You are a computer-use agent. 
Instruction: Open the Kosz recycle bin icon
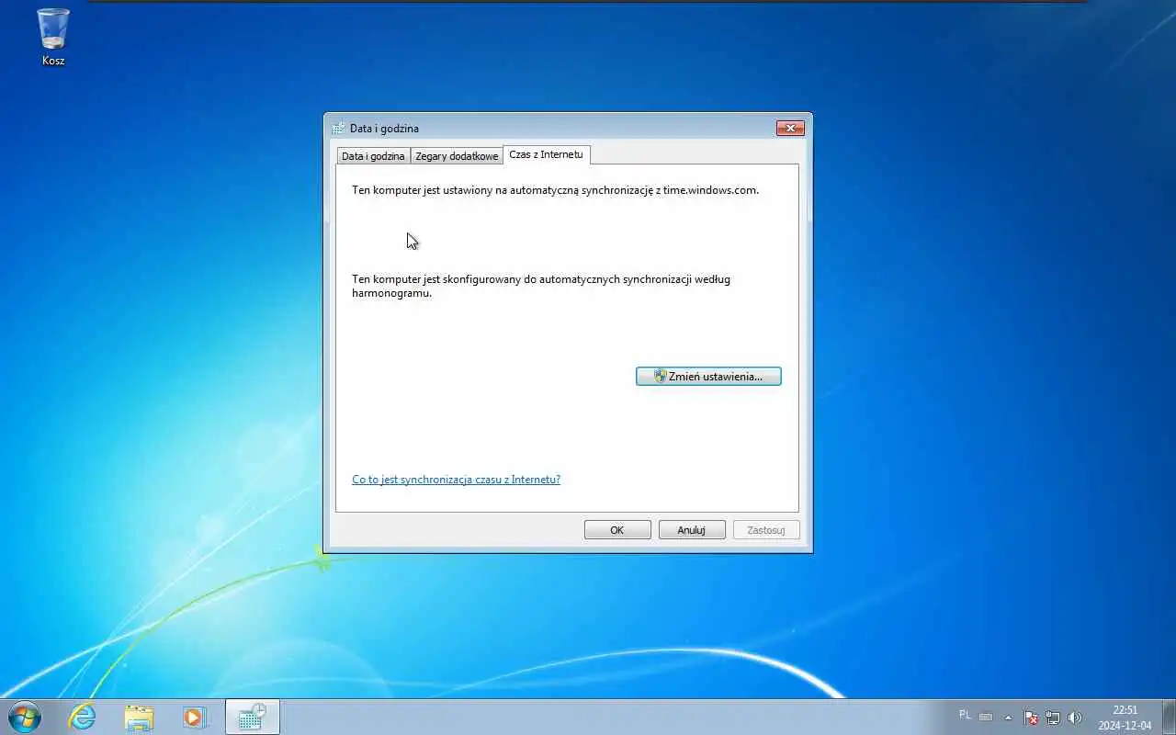pos(53,37)
